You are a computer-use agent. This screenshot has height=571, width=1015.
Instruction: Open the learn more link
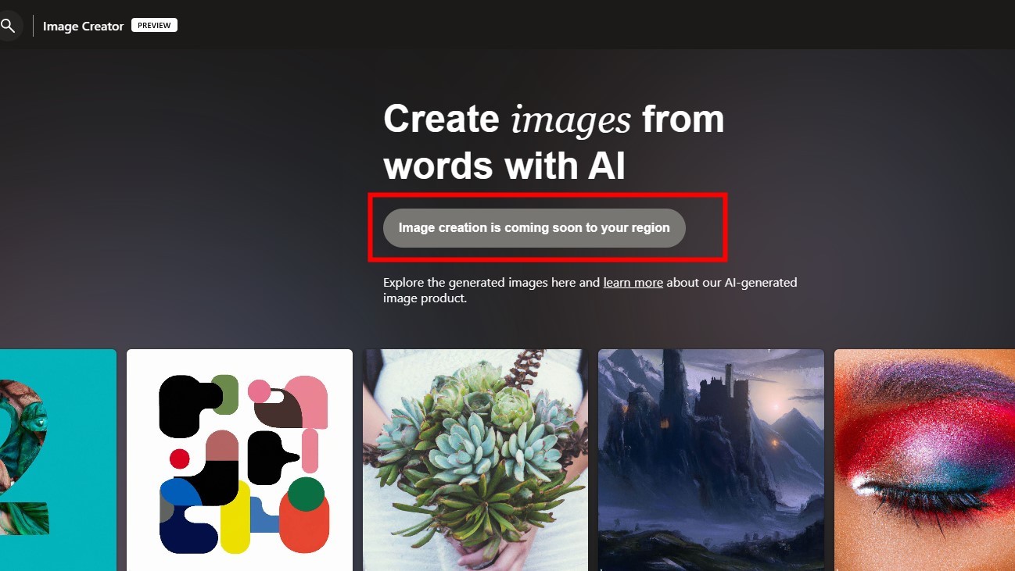tap(633, 283)
